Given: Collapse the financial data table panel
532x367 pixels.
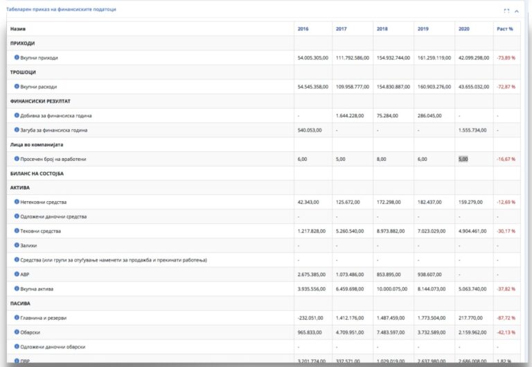Looking at the screenshot, I should pos(516,11).
